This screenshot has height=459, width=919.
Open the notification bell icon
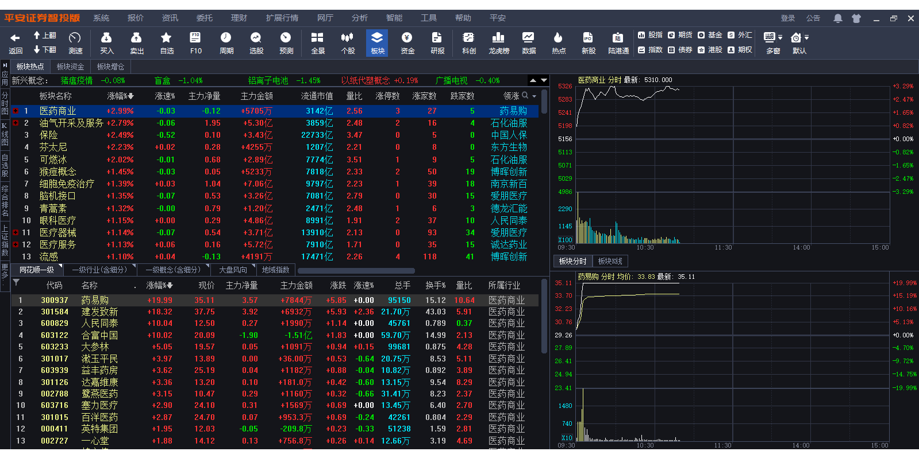point(837,18)
